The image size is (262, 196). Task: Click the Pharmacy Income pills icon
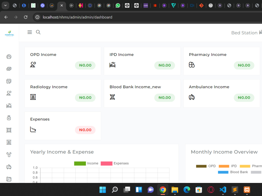[x=192, y=65]
